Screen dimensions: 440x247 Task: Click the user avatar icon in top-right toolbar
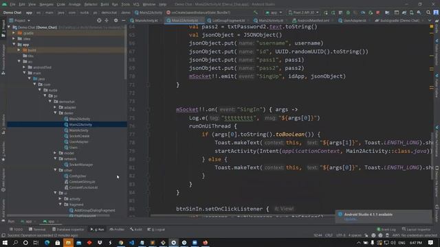tap(436, 12)
